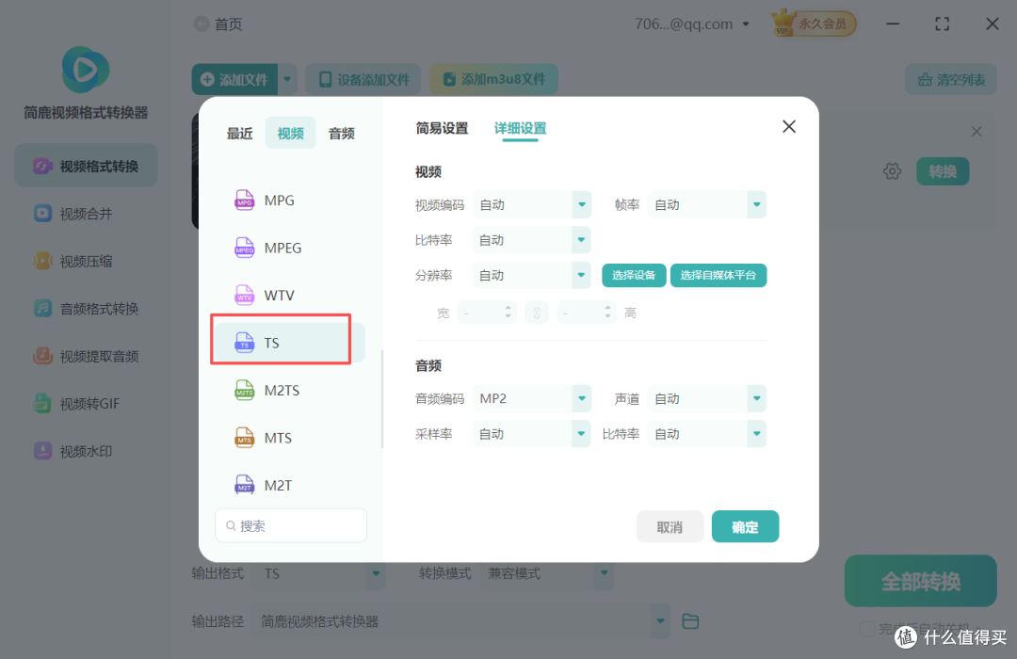
Task: Open the 分辨率 dropdown
Action: 532,275
